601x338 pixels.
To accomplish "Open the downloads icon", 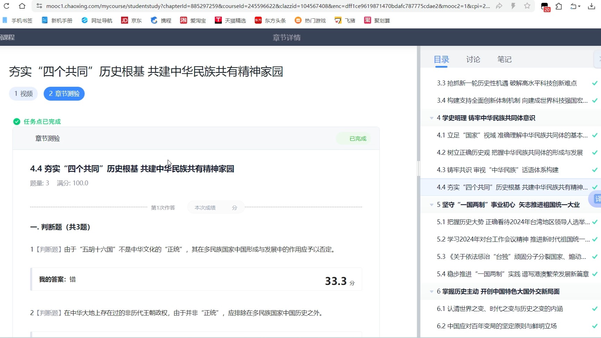I will click(592, 6).
